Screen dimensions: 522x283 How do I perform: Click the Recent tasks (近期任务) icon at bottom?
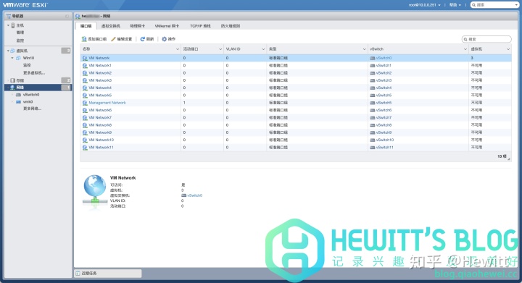pos(78,273)
